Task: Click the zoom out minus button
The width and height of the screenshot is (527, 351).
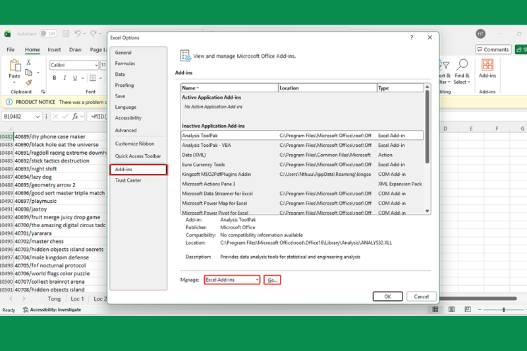Action: tap(480, 310)
